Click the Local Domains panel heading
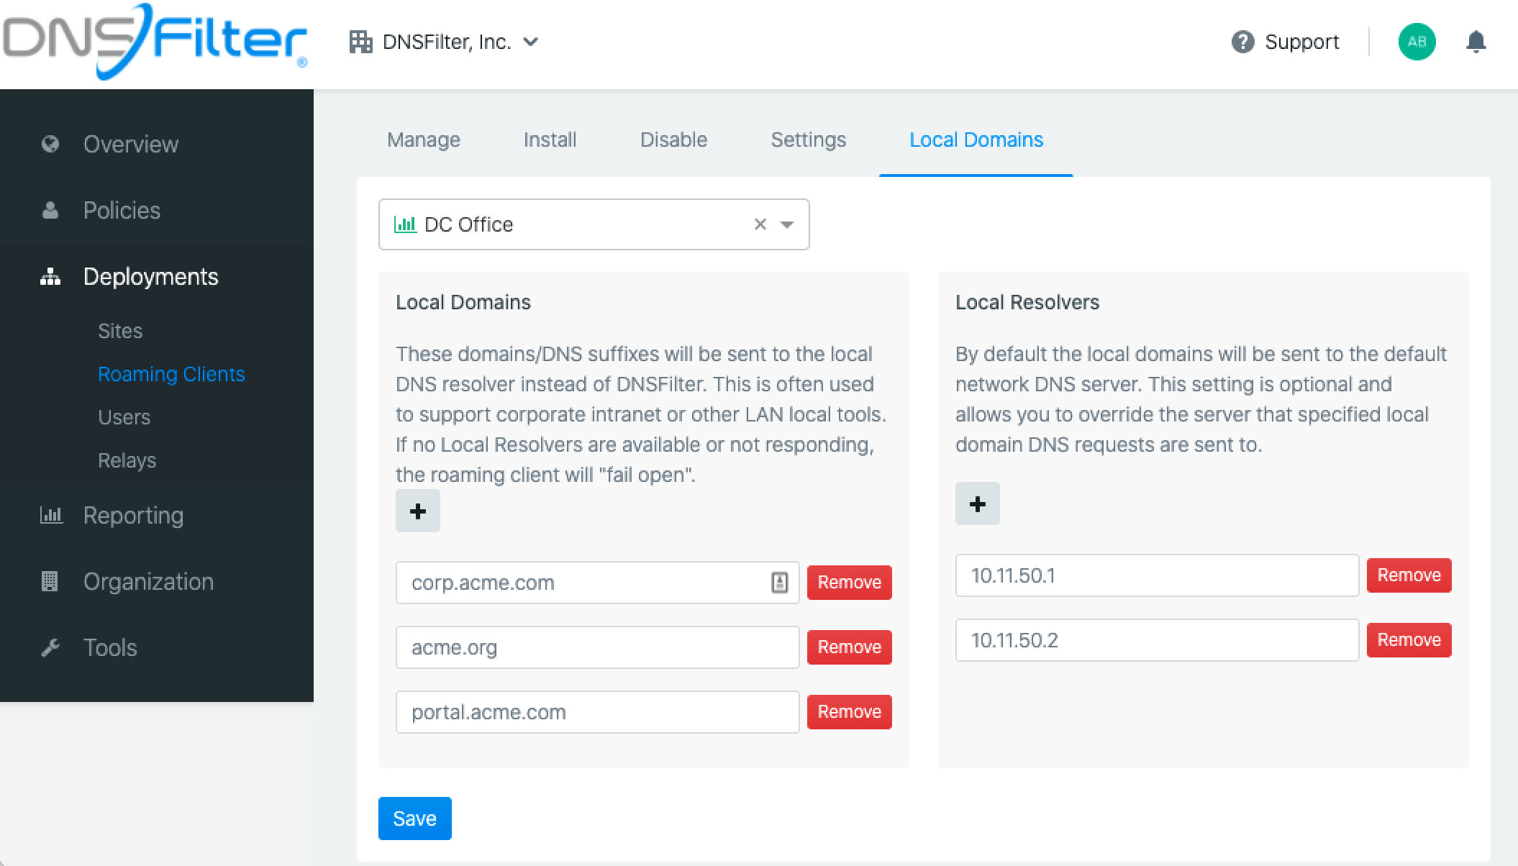1518x866 pixels. [x=463, y=302]
